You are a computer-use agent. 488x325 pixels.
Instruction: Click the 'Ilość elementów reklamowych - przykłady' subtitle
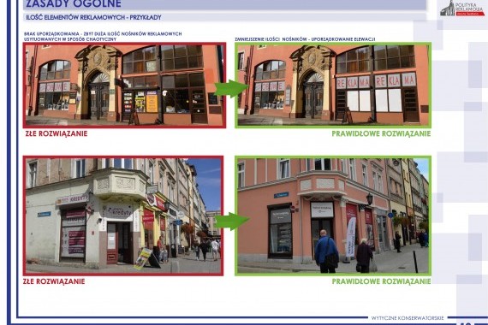(x=93, y=17)
